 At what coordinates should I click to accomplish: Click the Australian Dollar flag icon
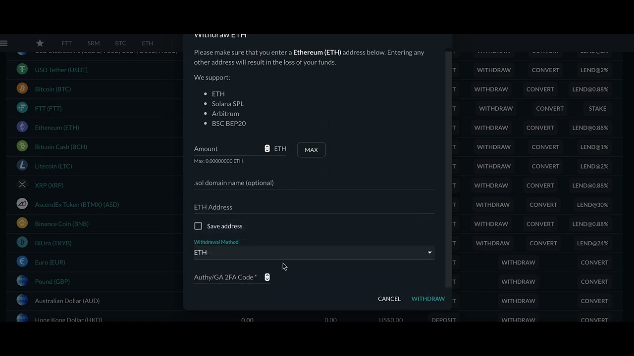click(x=22, y=301)
